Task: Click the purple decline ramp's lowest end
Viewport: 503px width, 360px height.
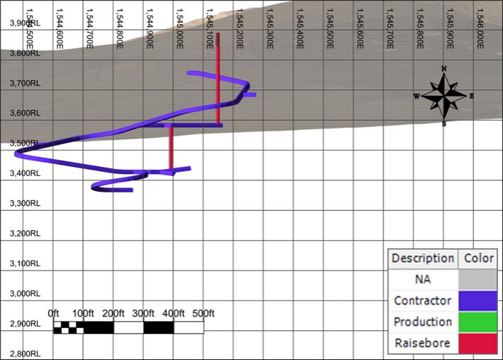Action: pos(131,190)
